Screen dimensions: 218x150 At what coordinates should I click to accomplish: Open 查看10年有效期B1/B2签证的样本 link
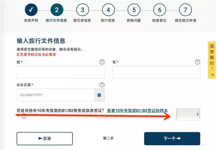(137, 110)
